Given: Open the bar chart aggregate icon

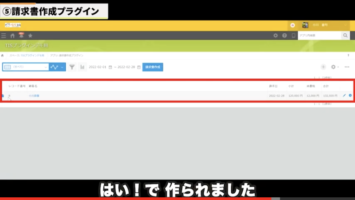Looking at the screenshot, I should click(82, 67).
